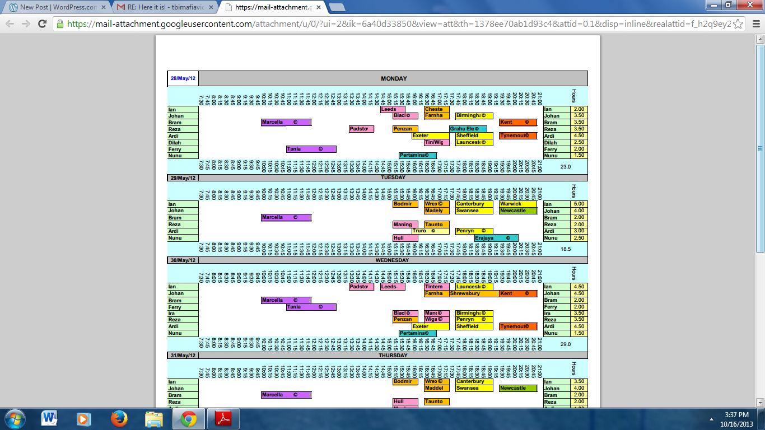Open Windows Explorer folder icon in taskbar
765x430 pixels.
pos(153,418)
